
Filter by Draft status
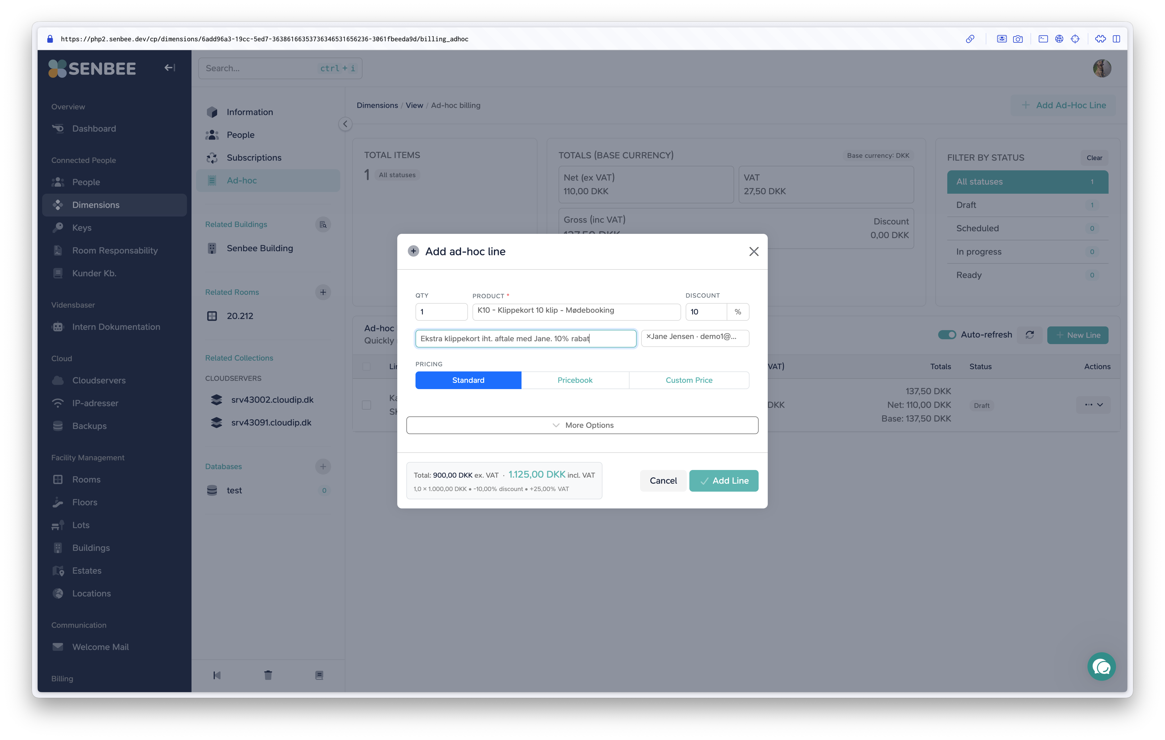pos(1027,205)
